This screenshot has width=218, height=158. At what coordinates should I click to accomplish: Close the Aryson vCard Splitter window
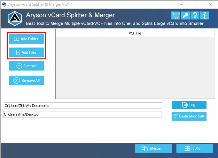coord(210,4)
